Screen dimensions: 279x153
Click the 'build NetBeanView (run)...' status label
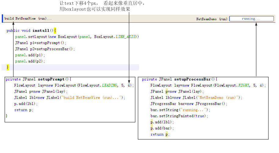[28, 19]
